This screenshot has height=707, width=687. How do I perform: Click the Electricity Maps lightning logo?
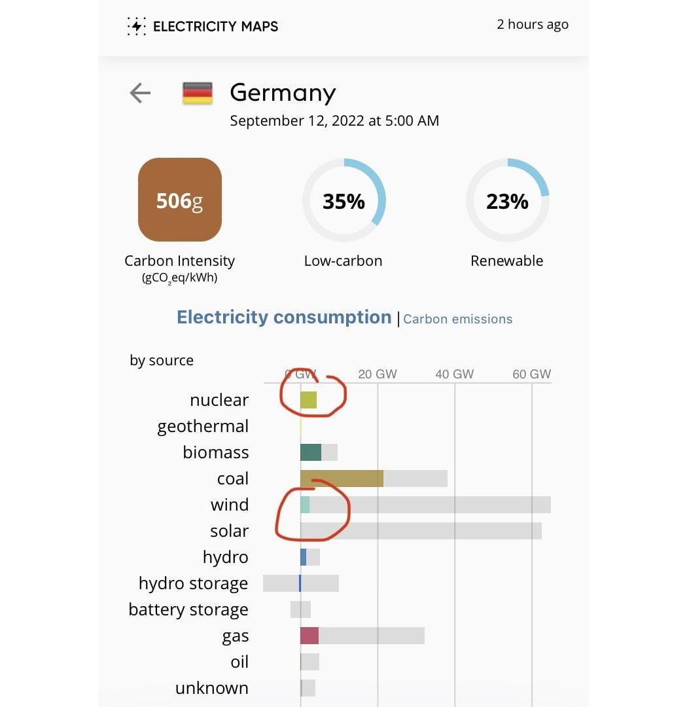coord(136,26)
